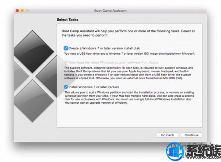221x162 pixels.
Task: Minimize the Boot Camp Assistant window
Action: pyautogui.click(x=22, y=11)
